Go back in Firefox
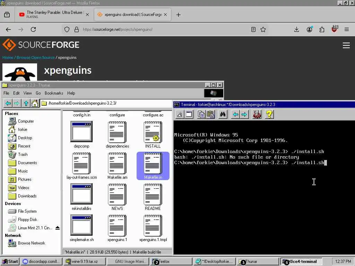This screenshot has width=355, height=266. point(8,29)
